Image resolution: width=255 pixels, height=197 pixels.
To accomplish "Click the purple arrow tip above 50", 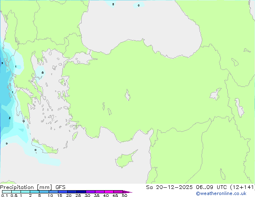I will [x=127, y=192].
